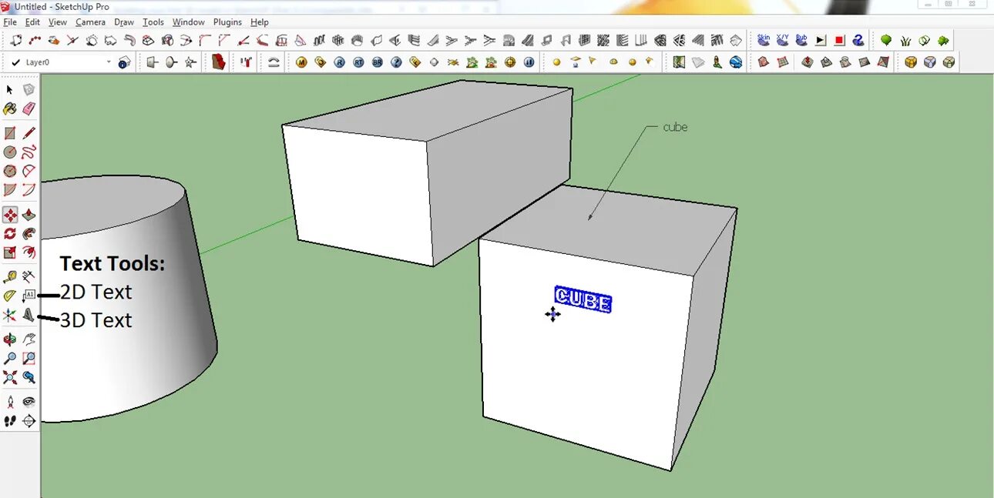Screen dimensions: 994x498
Task: Click the blue pause round icon
Action: tap(529, 62)
